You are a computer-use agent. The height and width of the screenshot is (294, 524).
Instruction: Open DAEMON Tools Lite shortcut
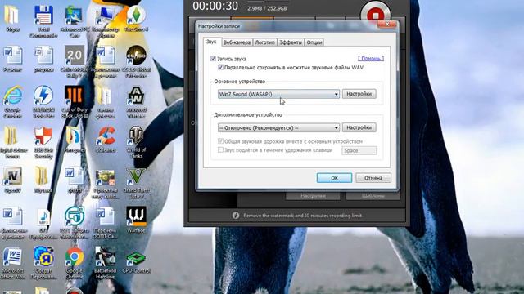pos(43,101)
